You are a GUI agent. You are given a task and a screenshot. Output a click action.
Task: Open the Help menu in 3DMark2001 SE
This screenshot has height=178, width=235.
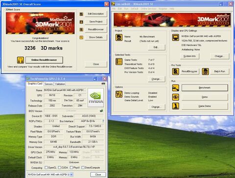point(172,9)
